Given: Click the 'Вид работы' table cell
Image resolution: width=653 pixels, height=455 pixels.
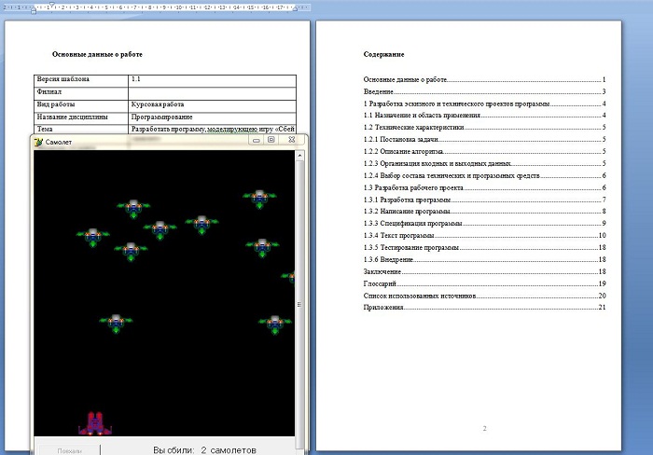Looking at the screenshot, I should tap(81, 106).
